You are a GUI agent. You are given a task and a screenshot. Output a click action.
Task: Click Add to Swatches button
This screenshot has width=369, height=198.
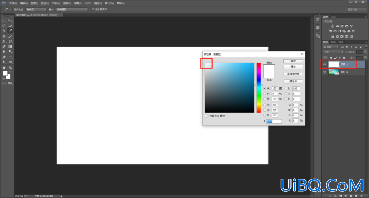(293, 74)
